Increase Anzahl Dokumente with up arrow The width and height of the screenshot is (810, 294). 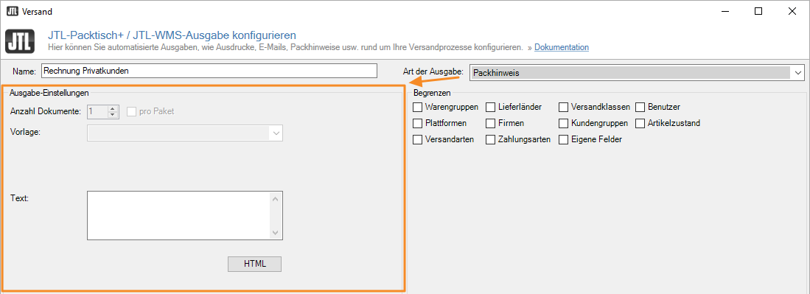pyautogui.click(x=114, y=108)
